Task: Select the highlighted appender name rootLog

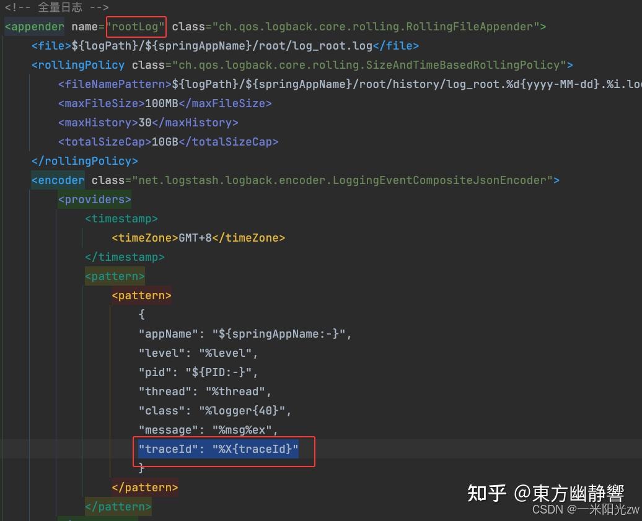Action: click(136, 27)
